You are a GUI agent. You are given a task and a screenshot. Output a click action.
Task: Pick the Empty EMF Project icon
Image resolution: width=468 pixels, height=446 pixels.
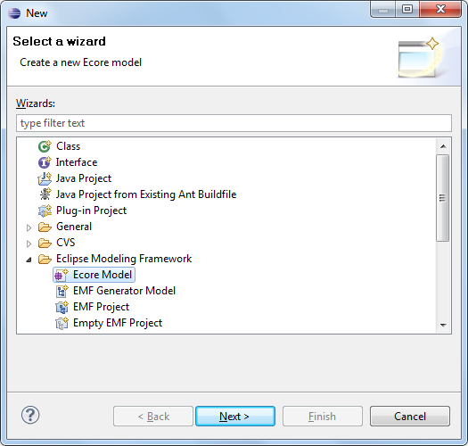pos(62,323)
